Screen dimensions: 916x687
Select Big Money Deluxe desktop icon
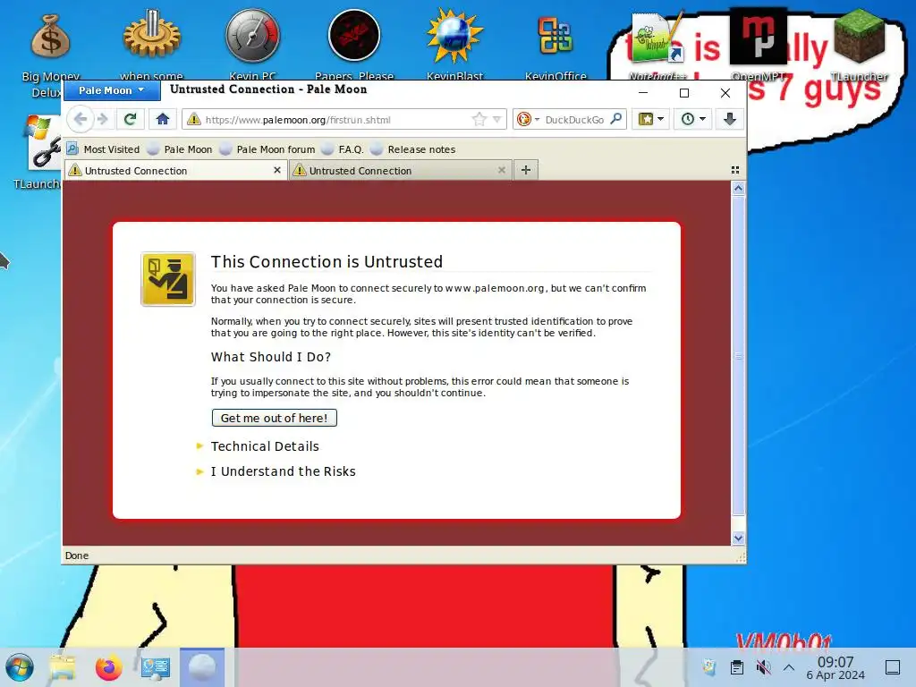(x=50, y=51)
